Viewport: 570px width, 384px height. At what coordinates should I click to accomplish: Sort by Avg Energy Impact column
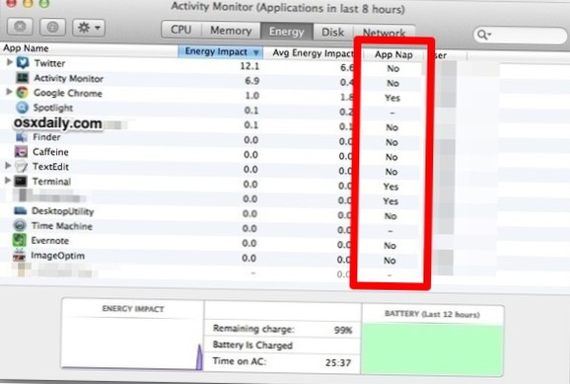pyautogui.click(x=313, y=53)
